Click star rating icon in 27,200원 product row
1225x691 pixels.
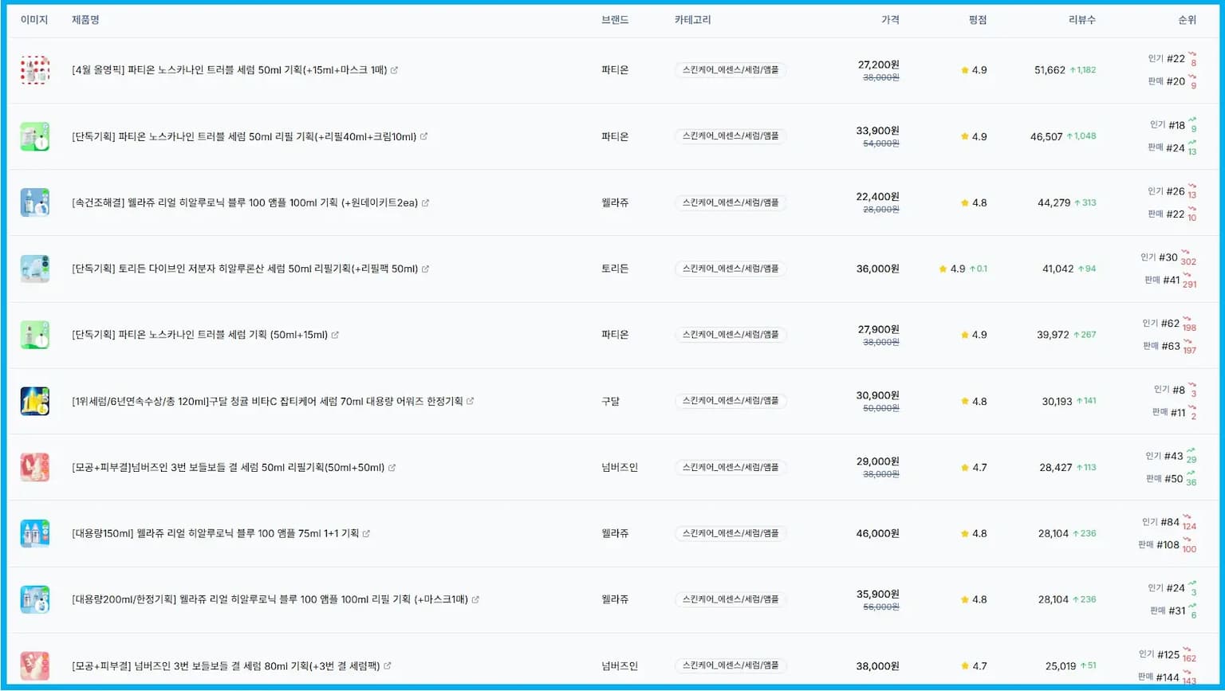[x=965, y=70]
